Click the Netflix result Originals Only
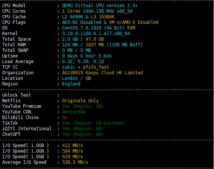The image size is (214, 169). point(80,101)
